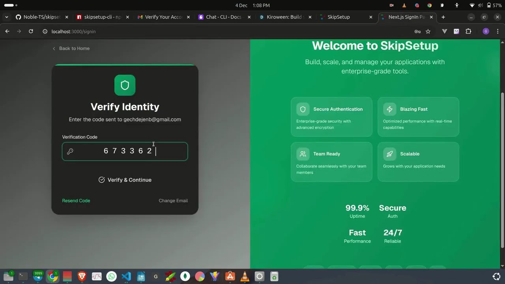Open the tab search dropdown arrow
The height and width of the screenshot is (284, 505).
tap(7, 17)
